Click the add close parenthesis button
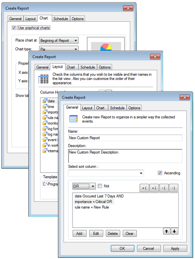This screenshot has width=195, height=259. pos(154,188)
